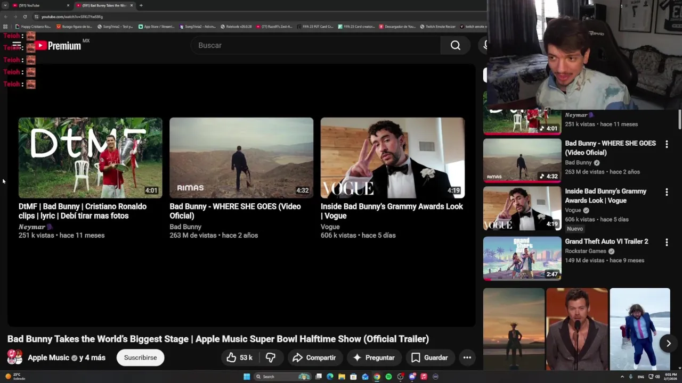Open Vogue channel under endscreen video
Screen dimensions: 682x383
330,227
